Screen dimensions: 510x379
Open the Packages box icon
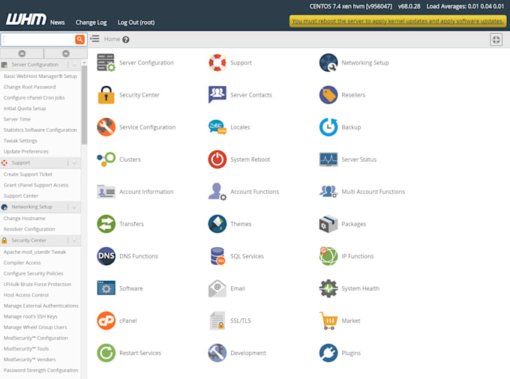click(x=328, y=224)
